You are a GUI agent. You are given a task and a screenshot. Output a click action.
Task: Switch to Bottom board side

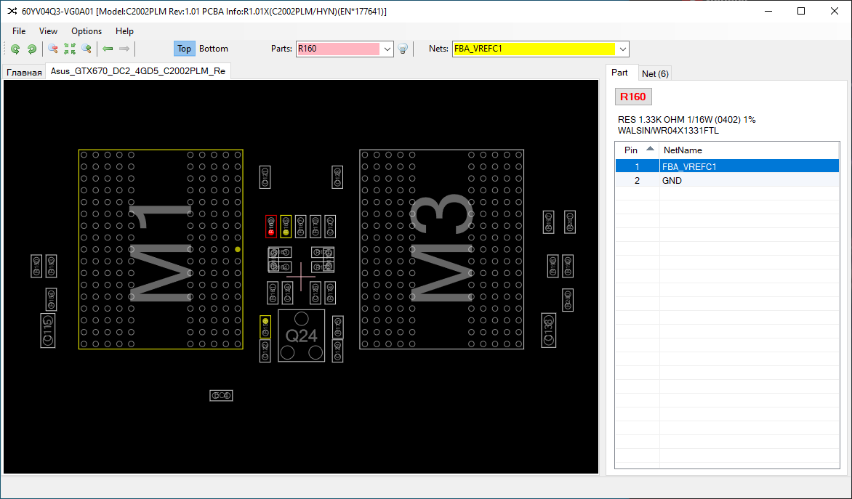(x=214, y=49)
